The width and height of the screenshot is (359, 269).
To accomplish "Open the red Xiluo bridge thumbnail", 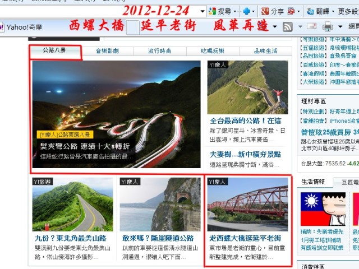I will [x=247, y=204].
